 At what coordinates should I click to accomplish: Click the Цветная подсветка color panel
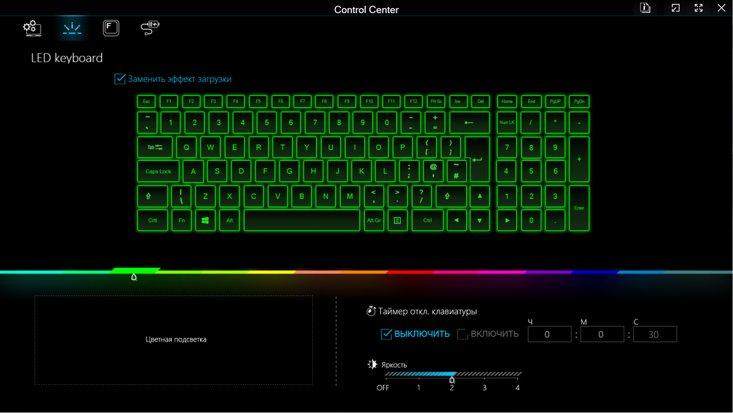pyautogui.click(x=174, y=340)
